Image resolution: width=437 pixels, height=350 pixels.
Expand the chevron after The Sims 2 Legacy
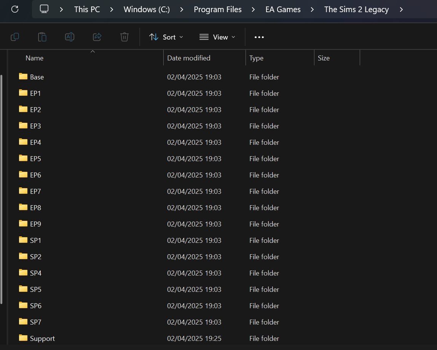[401, 10]
